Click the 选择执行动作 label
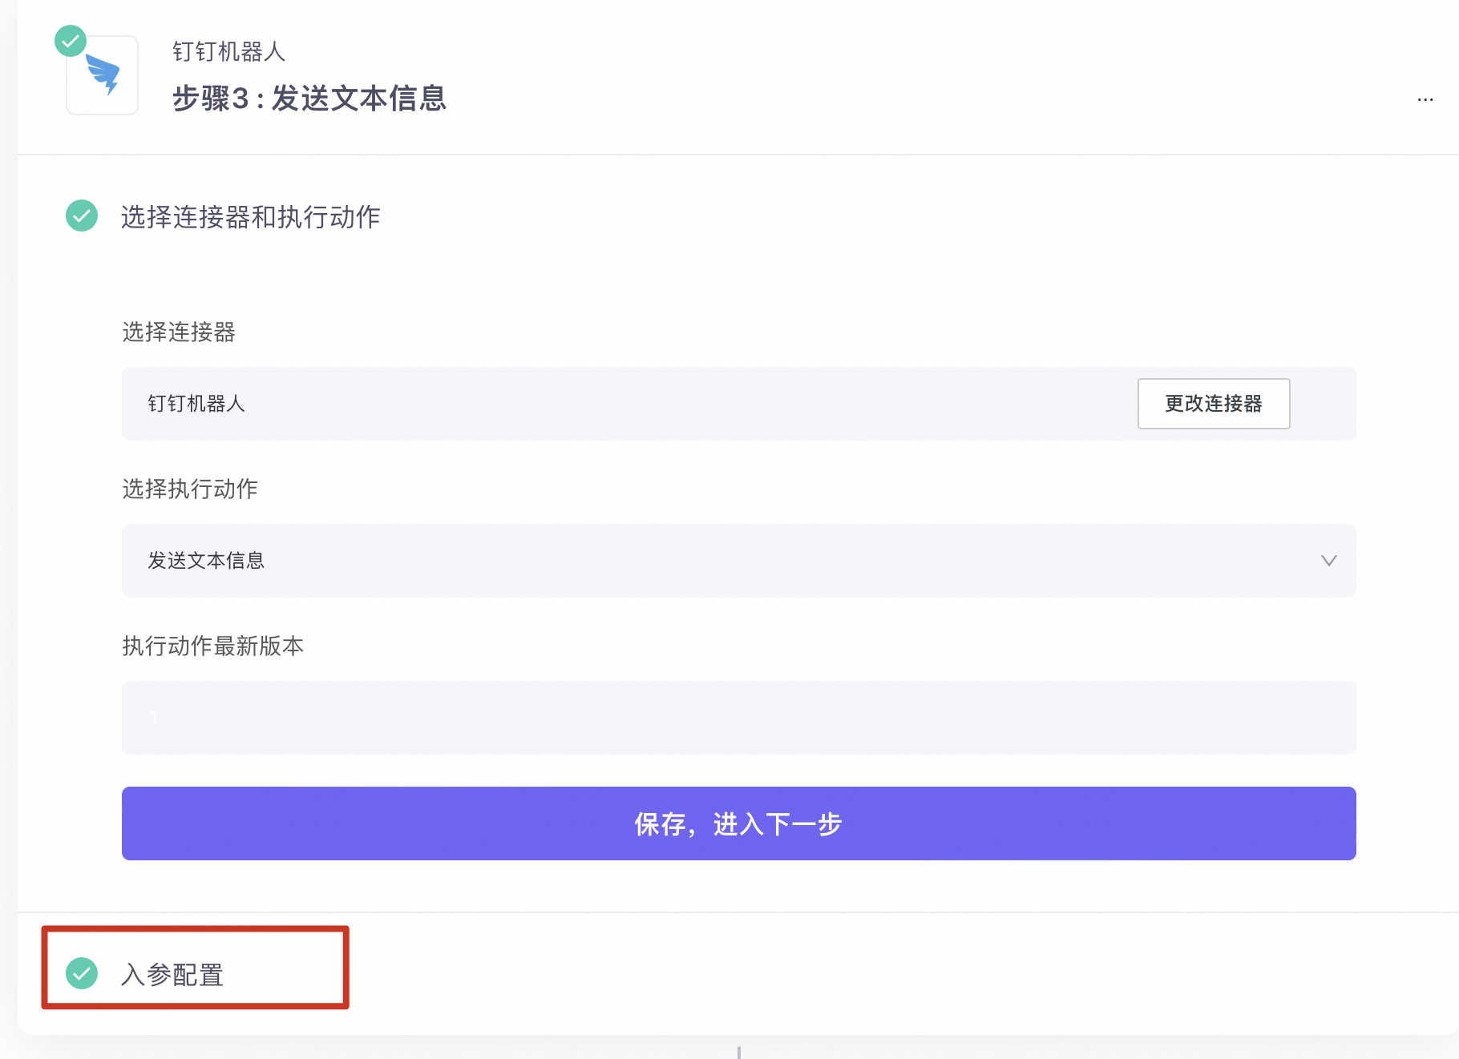This screenshot has height=1059, width=1459. [x=190, y=489]
